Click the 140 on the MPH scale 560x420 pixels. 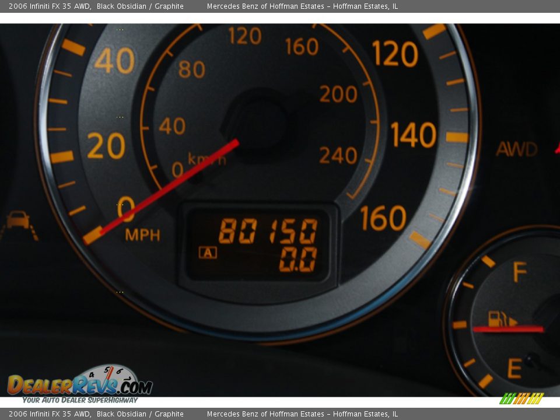(413, 135)
